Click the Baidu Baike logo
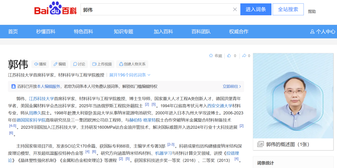This screenshot has width=337, height=168. click(55, 9)
